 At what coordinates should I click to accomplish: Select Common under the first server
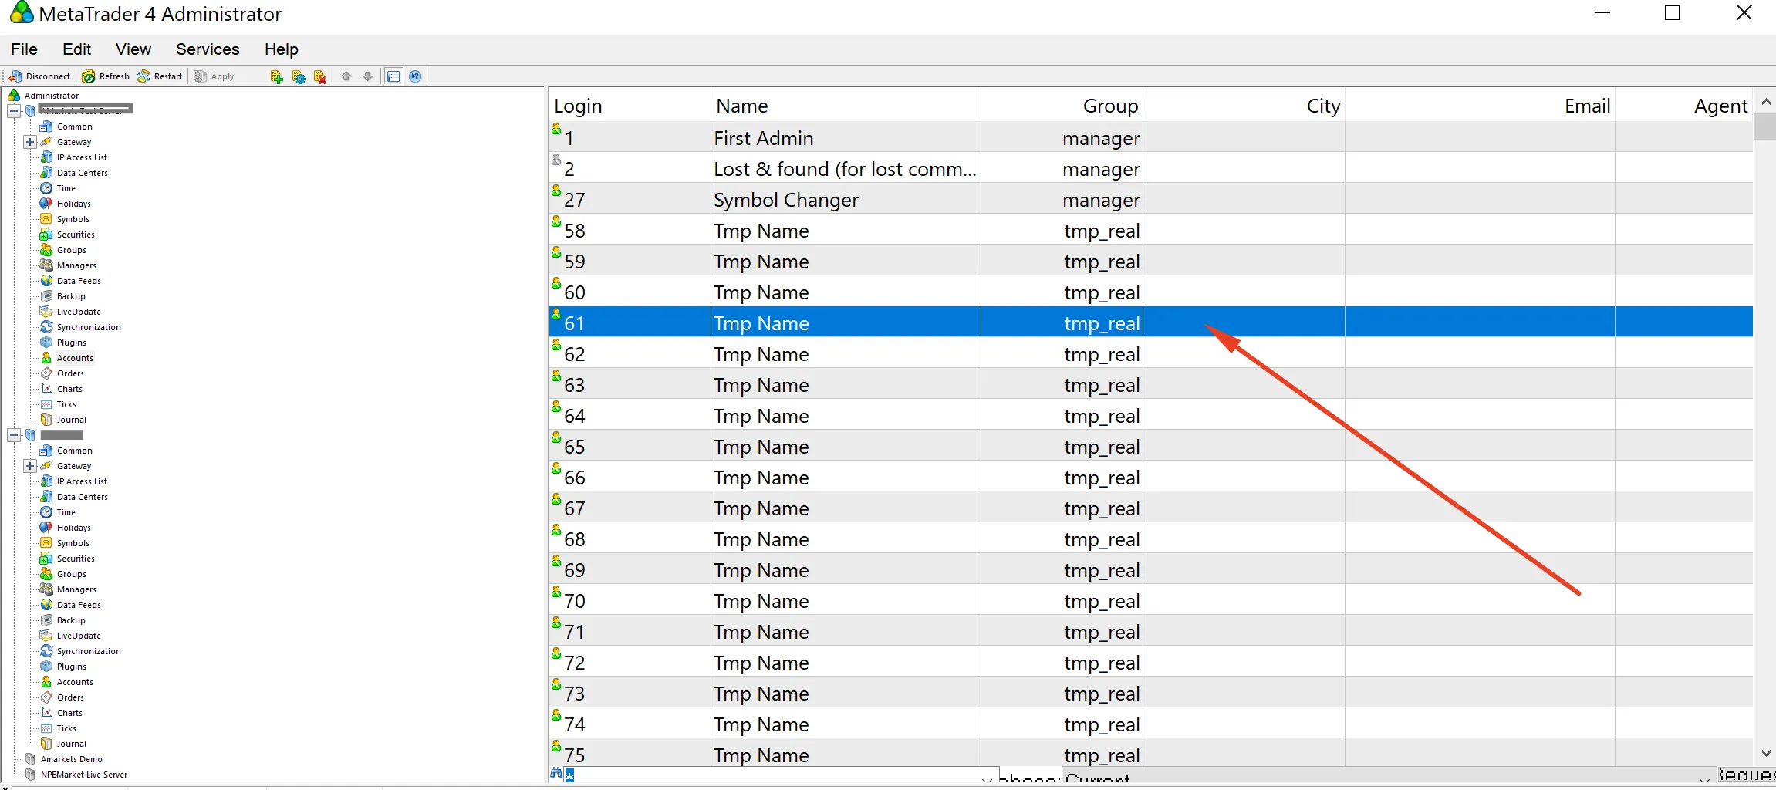point(74,127)
